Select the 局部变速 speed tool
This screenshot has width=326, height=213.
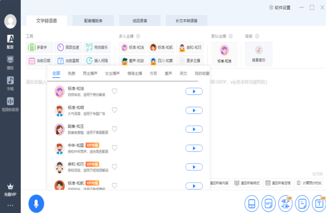coord(68,47)
